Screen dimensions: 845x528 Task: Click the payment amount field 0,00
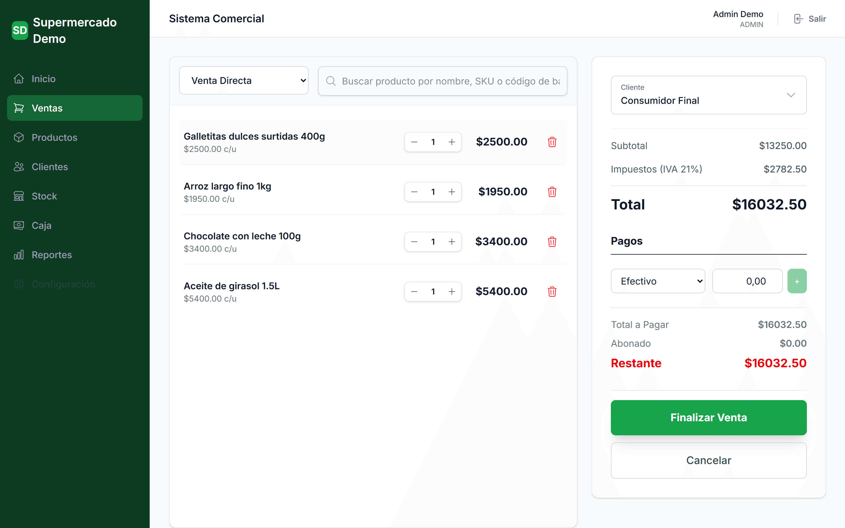pos(747,281)
